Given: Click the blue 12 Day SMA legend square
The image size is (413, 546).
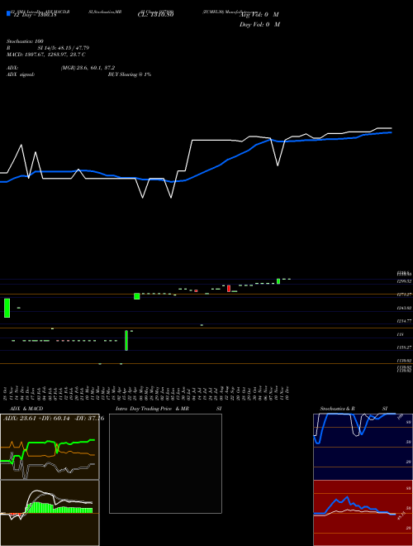Looking at the screenshot, I should 8,14.
